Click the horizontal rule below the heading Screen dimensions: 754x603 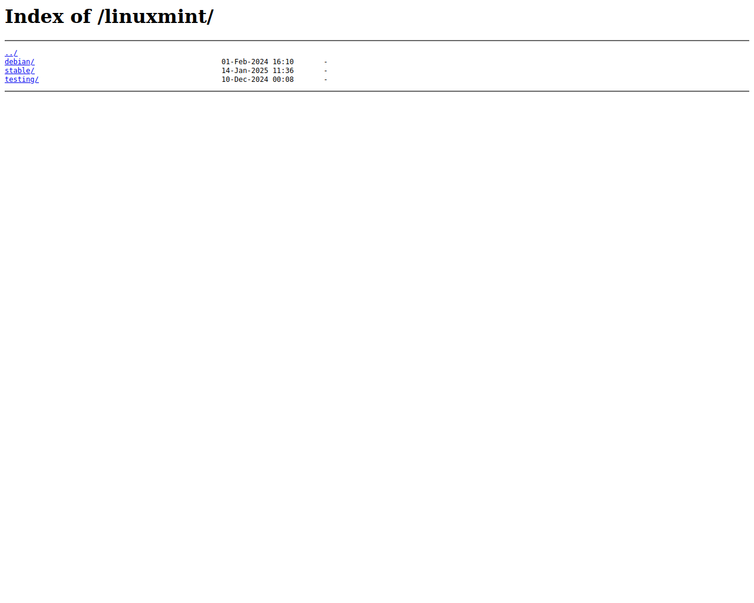377,41
